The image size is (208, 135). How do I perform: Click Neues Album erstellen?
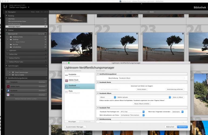coord(142,104)
